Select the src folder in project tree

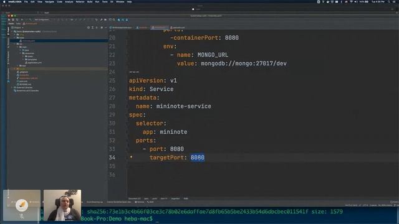tap(19, 44)
